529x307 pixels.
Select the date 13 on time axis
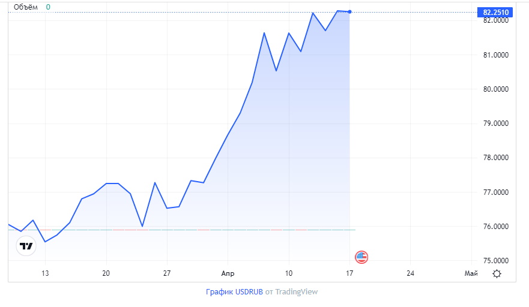pos(45,273)
